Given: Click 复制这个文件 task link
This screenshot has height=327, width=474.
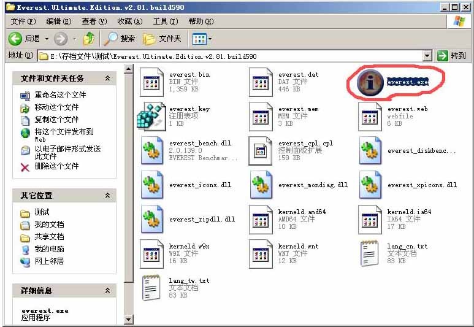Looking at the screenshot, I should pyautogui.click(x=56, y=120).
